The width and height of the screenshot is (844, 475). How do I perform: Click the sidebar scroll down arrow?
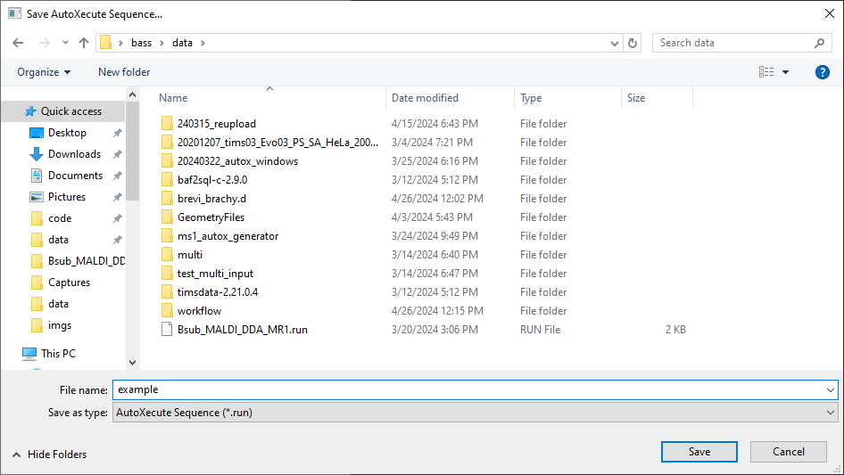click(x=132, y=363)
